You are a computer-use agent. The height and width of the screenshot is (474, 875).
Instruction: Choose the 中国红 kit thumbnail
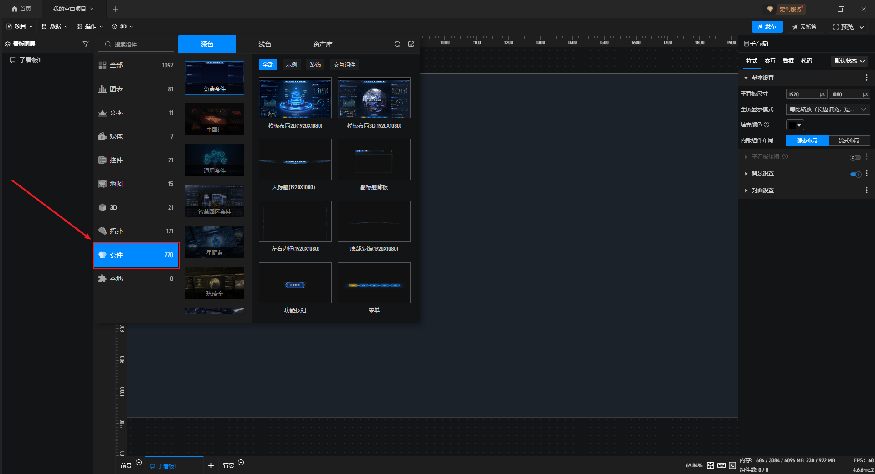[215, 118]
